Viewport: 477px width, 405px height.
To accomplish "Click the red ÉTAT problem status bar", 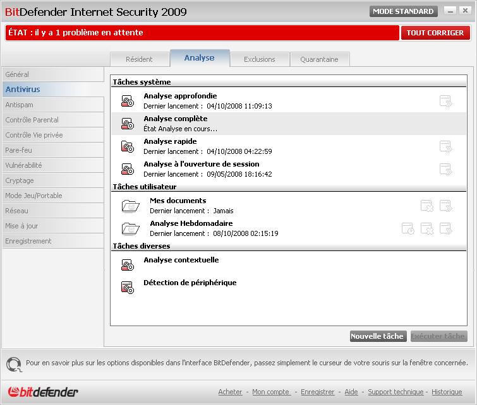I will click(202, 33).
